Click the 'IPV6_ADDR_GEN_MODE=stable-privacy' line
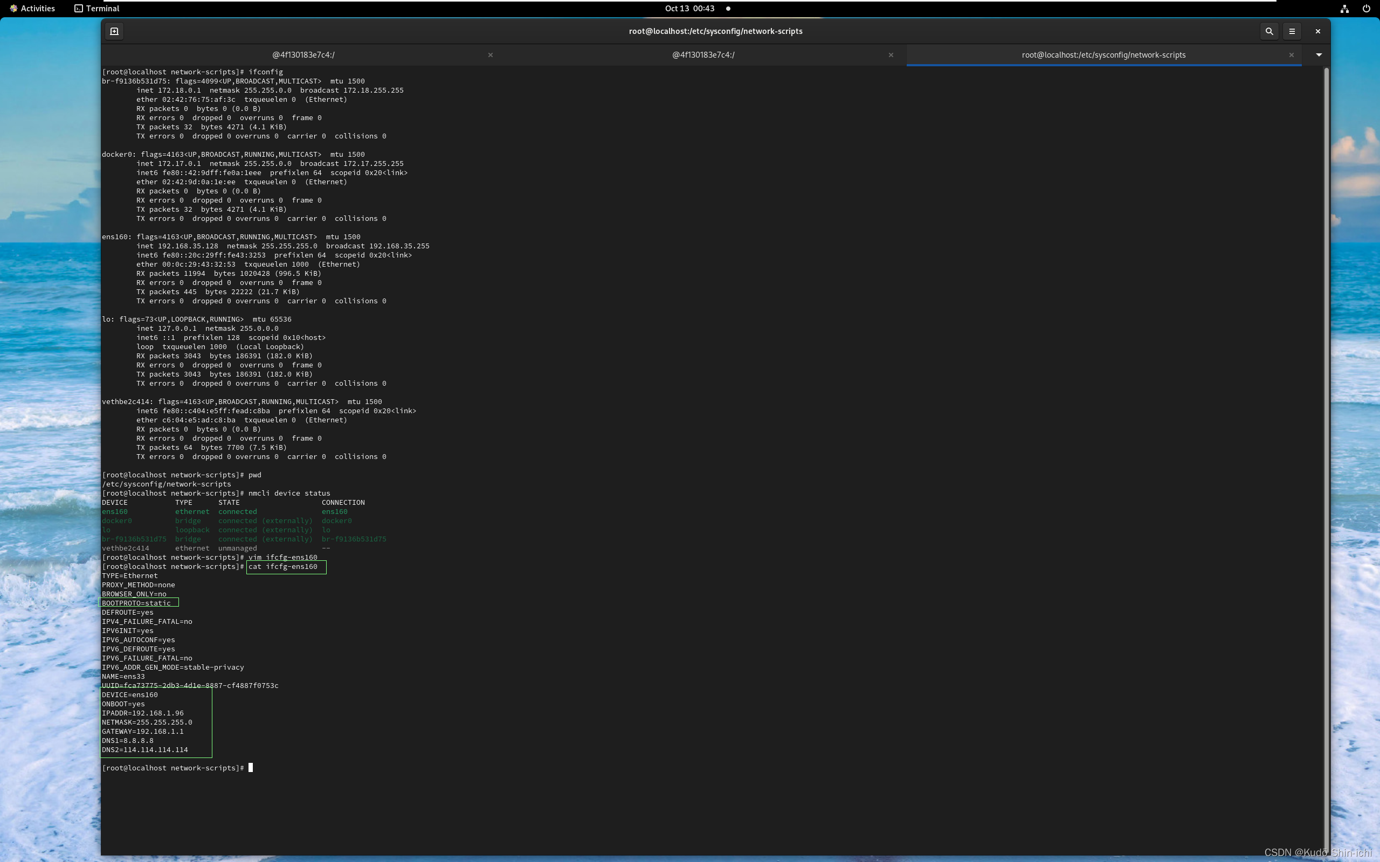 (x=173, y=668)
